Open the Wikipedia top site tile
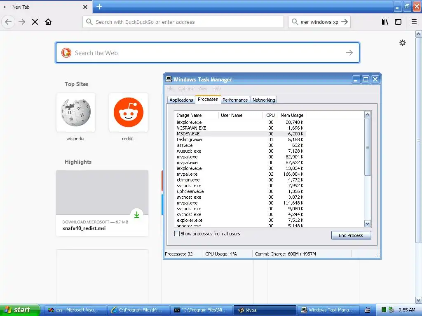The image size is (422, 316). coord(76,112)
